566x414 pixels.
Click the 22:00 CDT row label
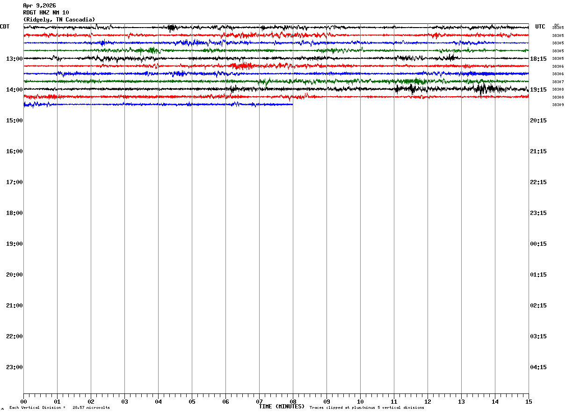15,336
